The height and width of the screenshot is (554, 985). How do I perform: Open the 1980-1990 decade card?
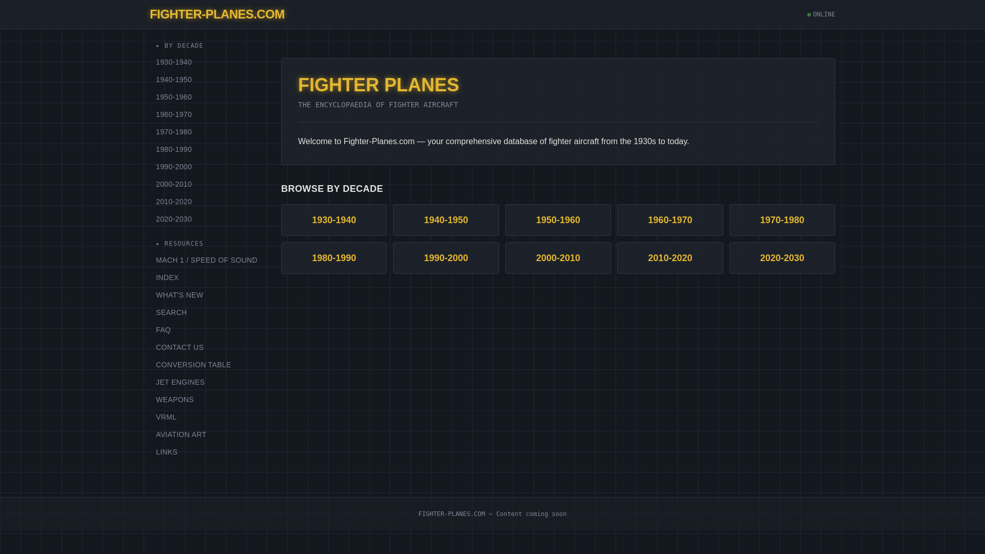pyautogui.click(x=334, y=258)
